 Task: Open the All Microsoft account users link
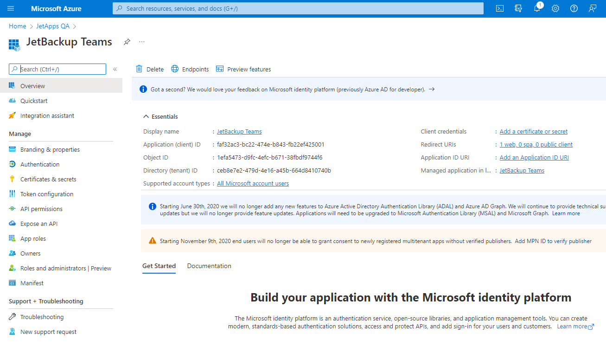coord(253,183)
